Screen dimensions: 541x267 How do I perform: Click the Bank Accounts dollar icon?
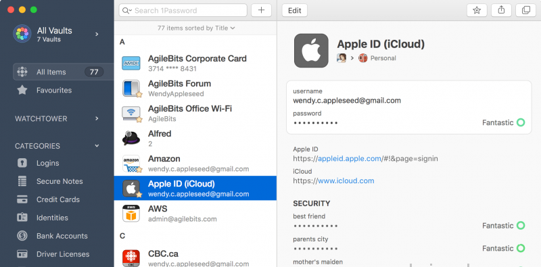22,236
